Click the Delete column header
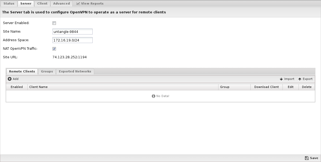321x162 pixels. coord(307,87)
